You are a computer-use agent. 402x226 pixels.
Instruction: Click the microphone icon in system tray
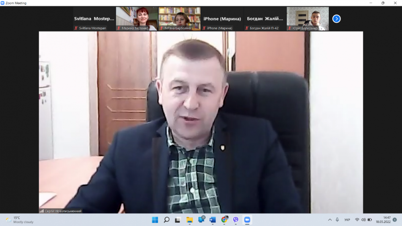point(337,220)
